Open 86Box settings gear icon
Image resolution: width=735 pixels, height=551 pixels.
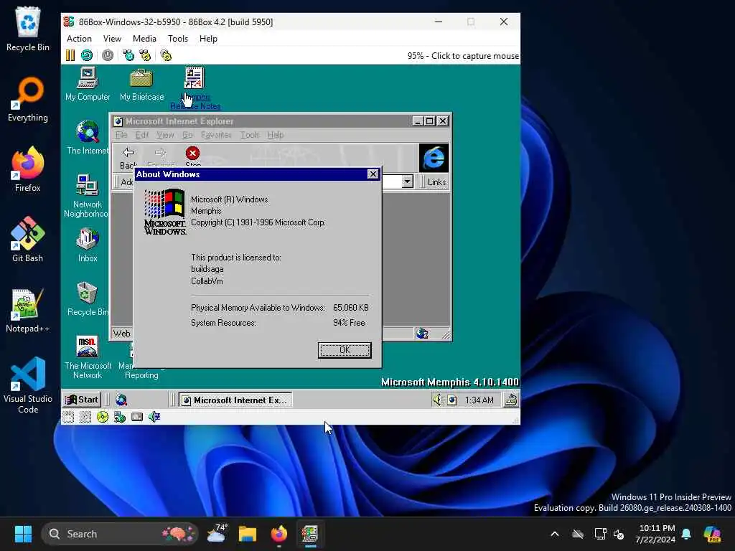pos(166,55)
